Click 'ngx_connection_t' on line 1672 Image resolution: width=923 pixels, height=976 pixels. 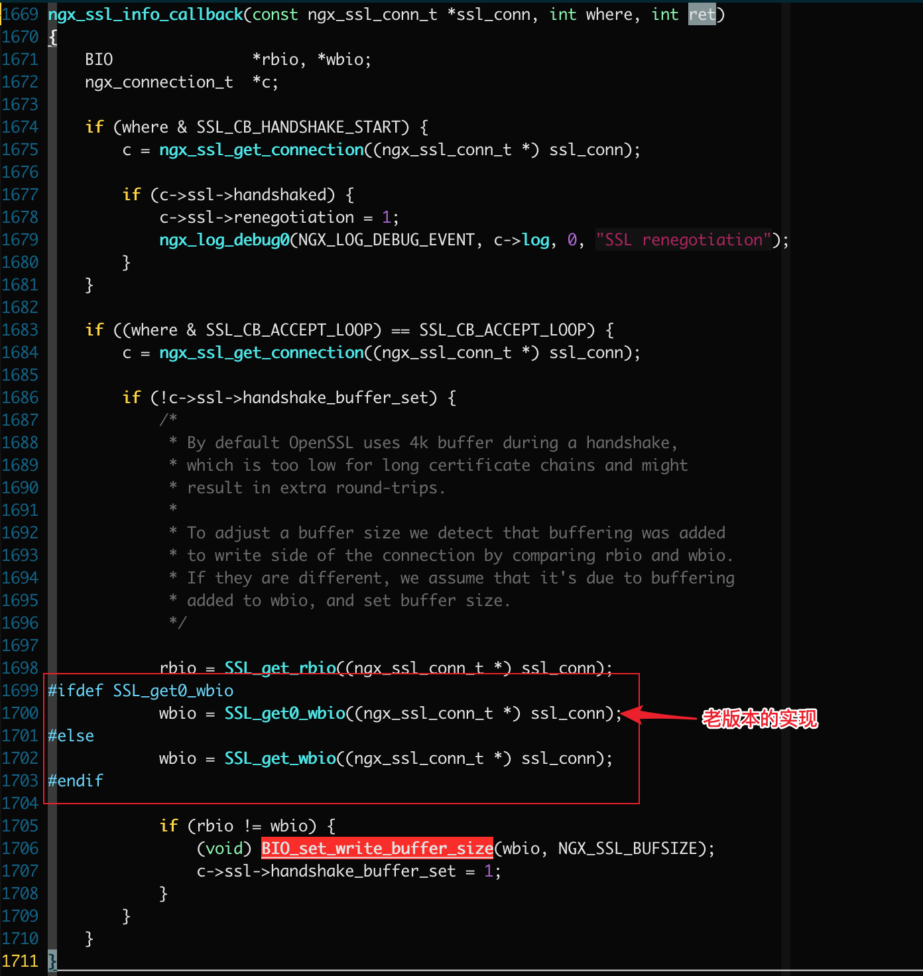point(159,82)
